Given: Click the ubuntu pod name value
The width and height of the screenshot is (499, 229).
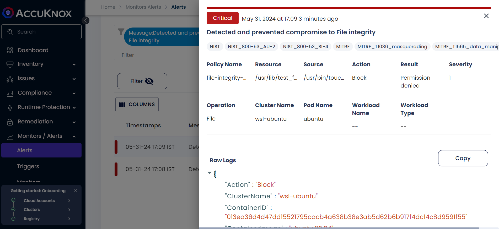Looking at the screenshot, I should 313,119.
